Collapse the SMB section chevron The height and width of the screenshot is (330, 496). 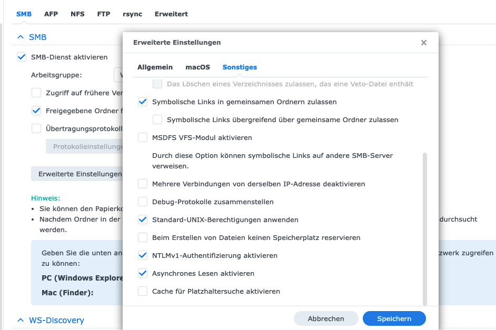point(21,37)
